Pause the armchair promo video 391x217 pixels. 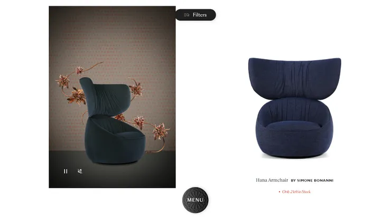coord(66,171)
